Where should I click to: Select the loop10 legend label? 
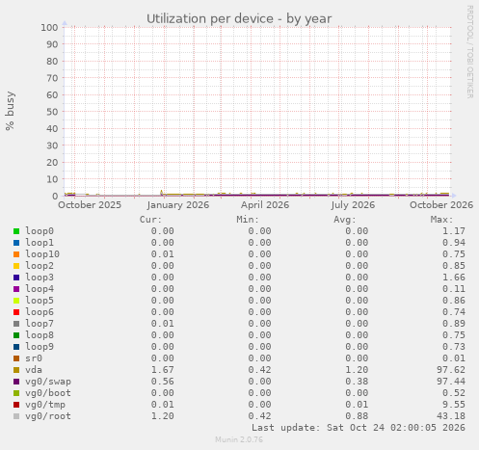point(42,254)
